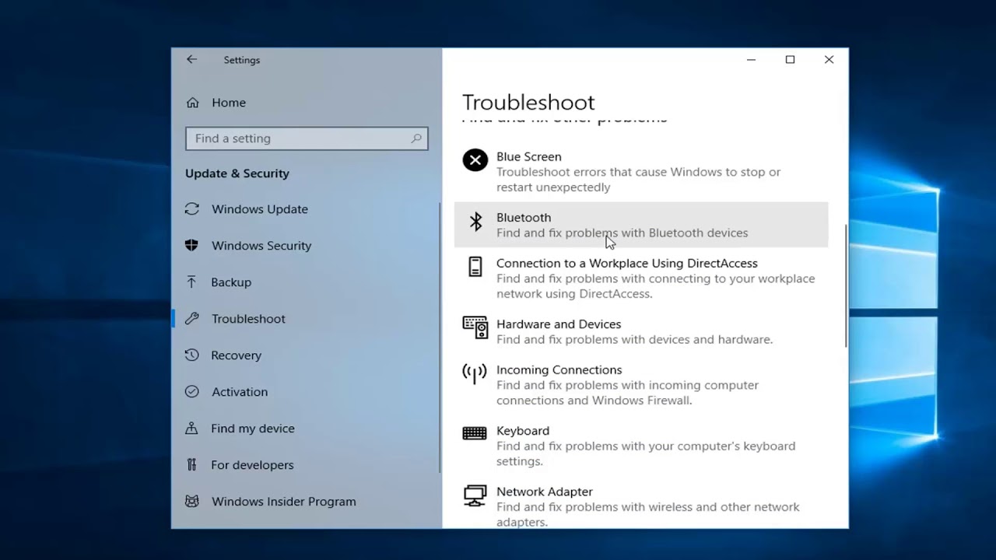Click the Windows Security shield icon

pyautogui.click(x=192, y=246)
